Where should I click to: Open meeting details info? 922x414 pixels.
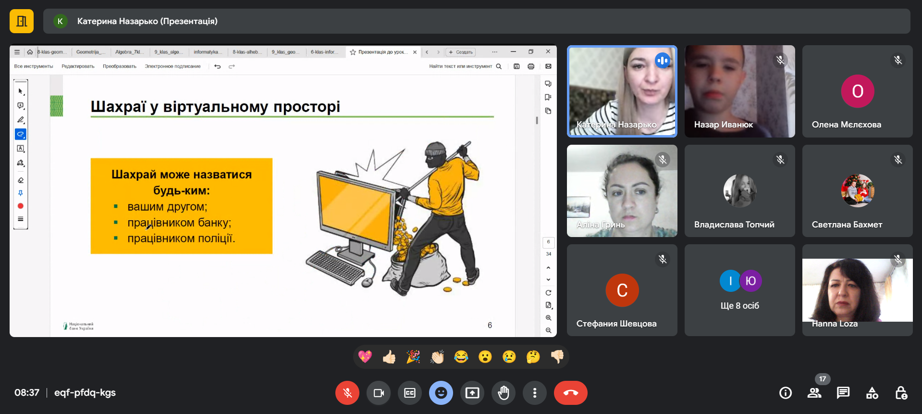[x=786, y=393]
